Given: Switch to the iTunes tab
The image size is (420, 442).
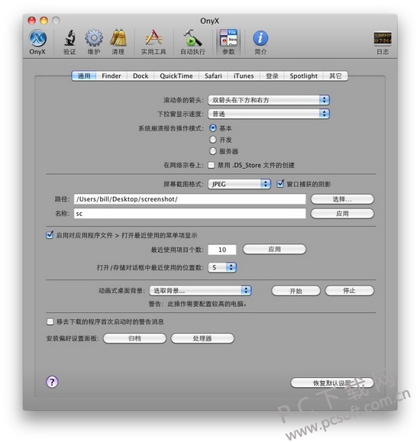Looking at the screenshot, I should pos(244,76).
